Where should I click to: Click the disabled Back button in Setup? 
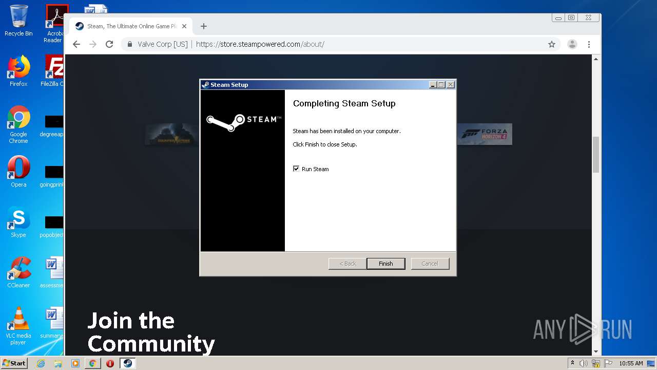(x=347, y=264)
